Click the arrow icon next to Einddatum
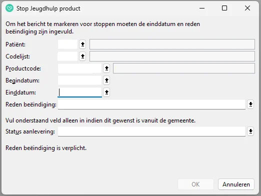This screenshot has width=261, height=196. point(106,92)
